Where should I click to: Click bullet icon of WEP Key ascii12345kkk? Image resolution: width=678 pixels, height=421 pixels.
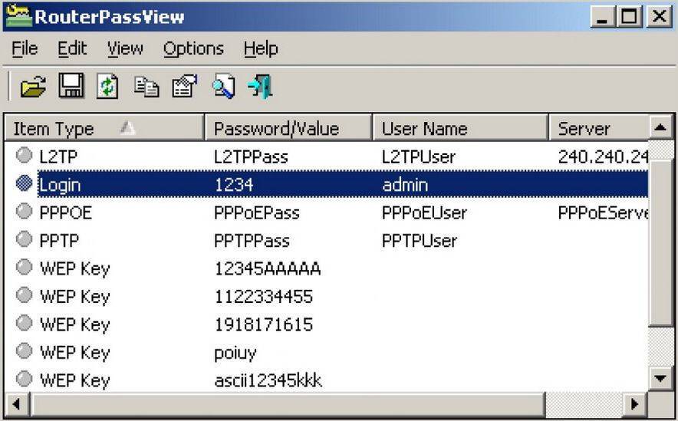pos(25,379)
